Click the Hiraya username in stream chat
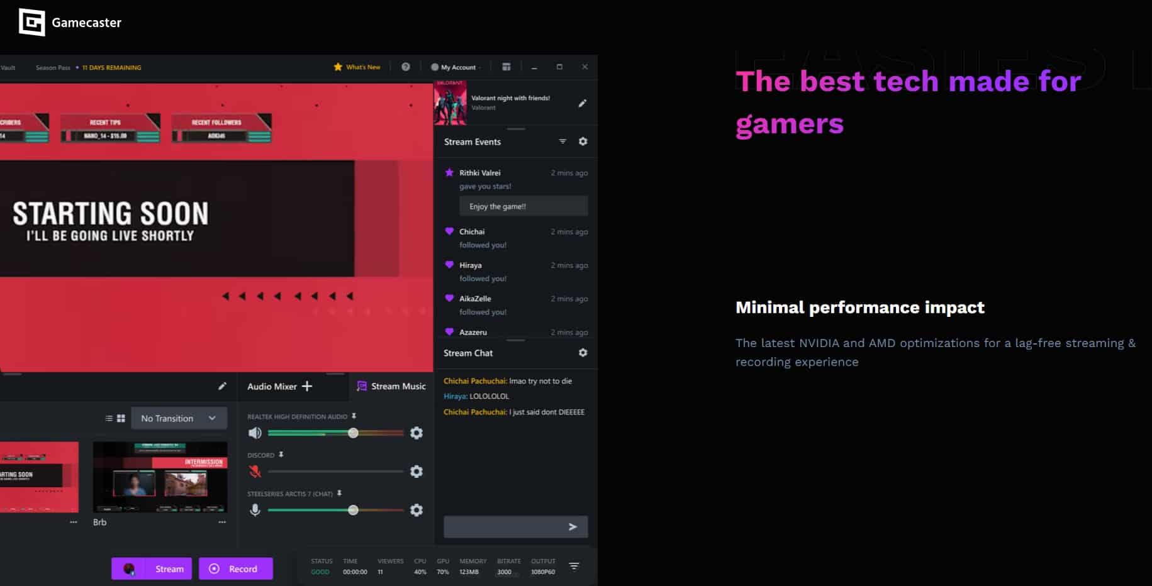1152x586 pixels. click(x=456, y=396)
